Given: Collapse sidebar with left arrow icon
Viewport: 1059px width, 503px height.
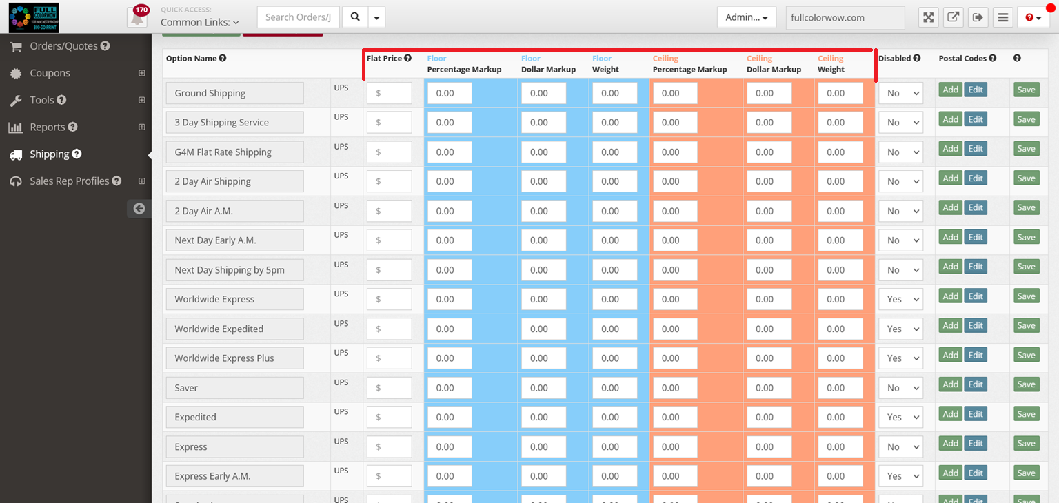Looking at the screenshot, I should tap(139, 209).
